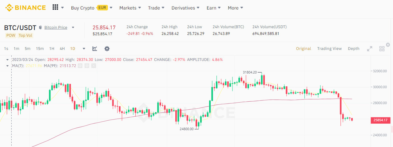
Task: Click the 24h Low value 25,726.29
Action: coord(196,33)
